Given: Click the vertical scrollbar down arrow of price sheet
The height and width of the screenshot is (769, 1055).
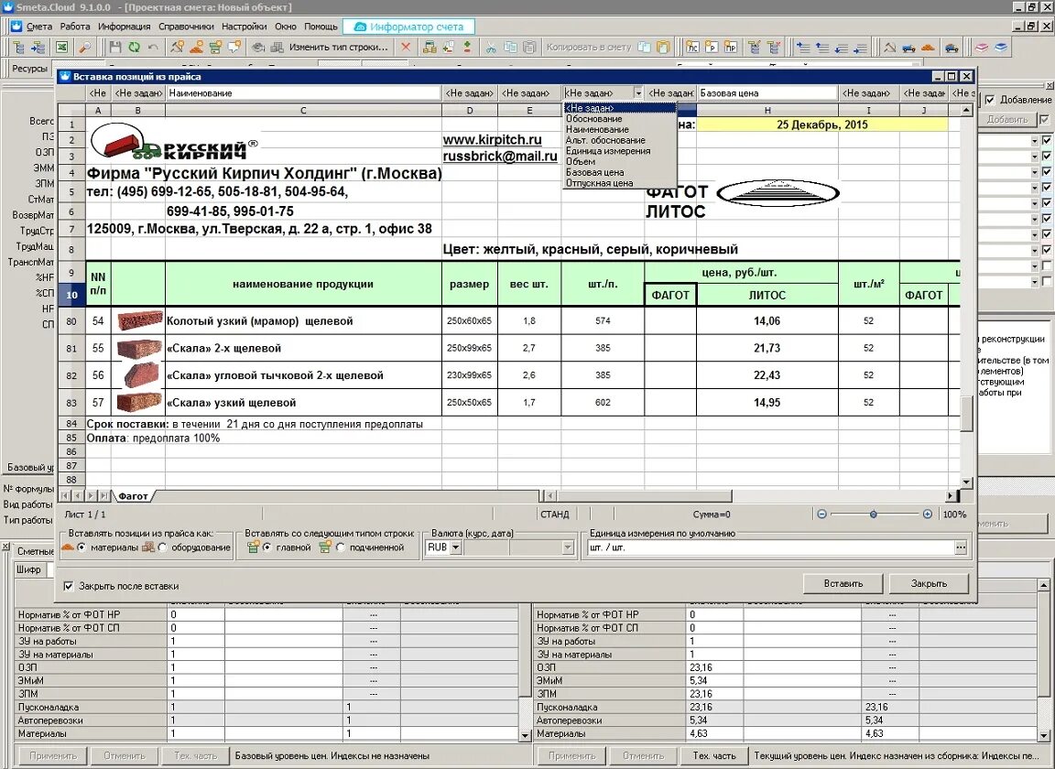Looking at the screenshot, I should click(x=966, y=482).
